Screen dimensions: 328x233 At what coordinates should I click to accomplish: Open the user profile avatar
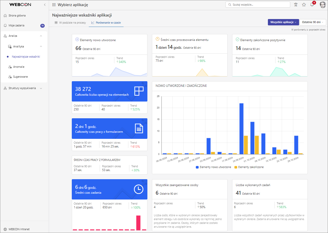coord(322,5)
